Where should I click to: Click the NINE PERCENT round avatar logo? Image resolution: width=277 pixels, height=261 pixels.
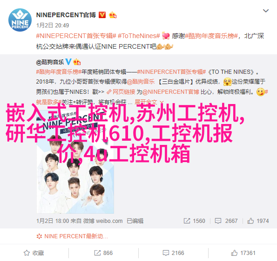click(x=20, y=20)
